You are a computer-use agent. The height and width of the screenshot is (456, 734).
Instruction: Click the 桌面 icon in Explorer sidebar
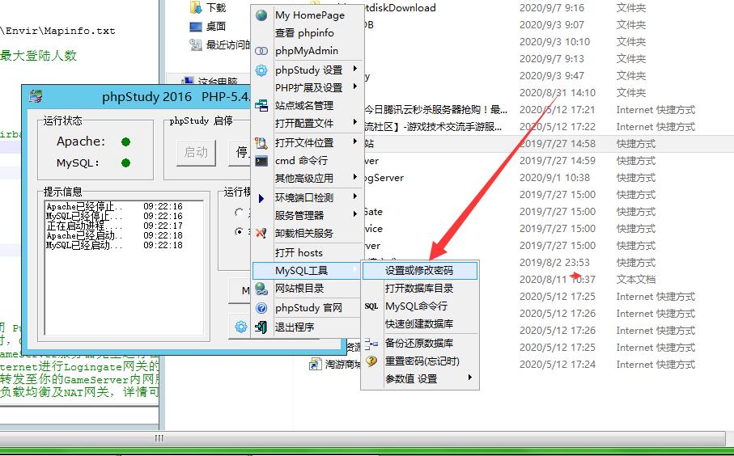click(x=196, y=27)
